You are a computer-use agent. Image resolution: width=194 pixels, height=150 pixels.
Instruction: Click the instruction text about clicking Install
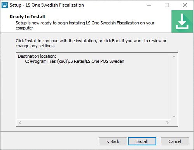91,43
